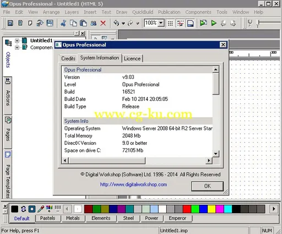Select the System Information tab
282x234 pixels.
point(100,58)
